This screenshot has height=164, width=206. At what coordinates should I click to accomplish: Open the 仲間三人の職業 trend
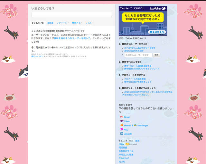126,155
